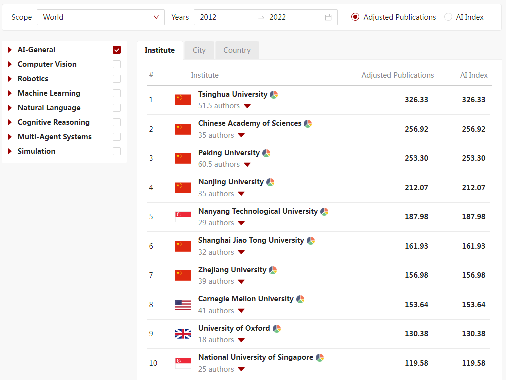506x380 pixels.
Task: Expand the Robotics category triangle
Action: [10, 79]
